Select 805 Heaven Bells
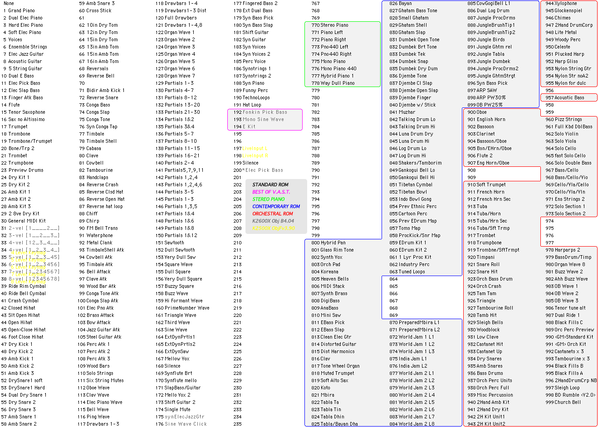This screenshot has height=427, width=598. pos(330,279)
